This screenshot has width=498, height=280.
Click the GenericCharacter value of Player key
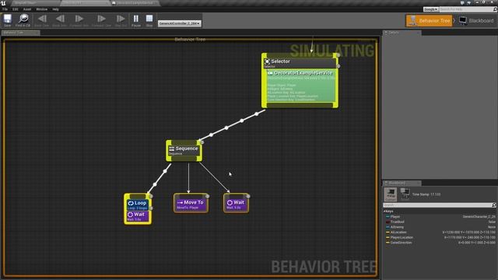(x=479, y=217)
